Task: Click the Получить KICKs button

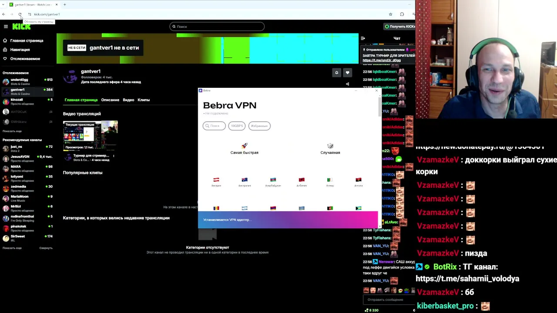Action: (x=399, y=27)
